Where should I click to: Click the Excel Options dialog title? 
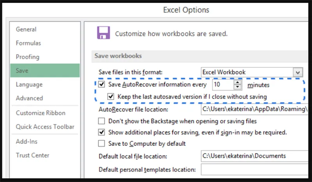click(186, 10)
